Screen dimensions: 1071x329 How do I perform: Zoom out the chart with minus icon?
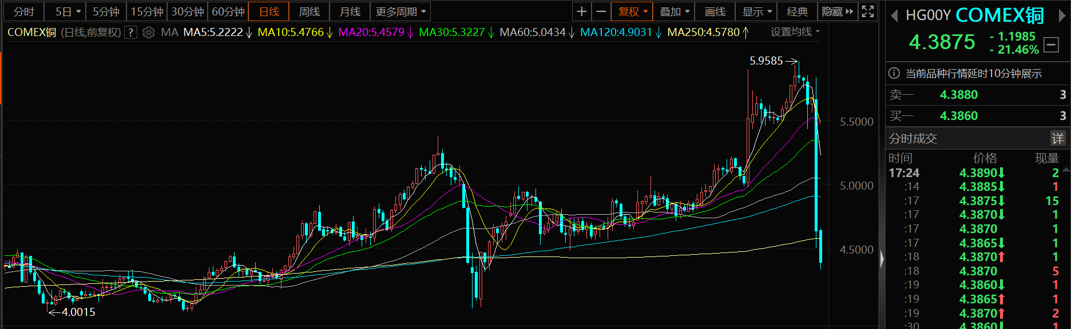coord(601,11)
